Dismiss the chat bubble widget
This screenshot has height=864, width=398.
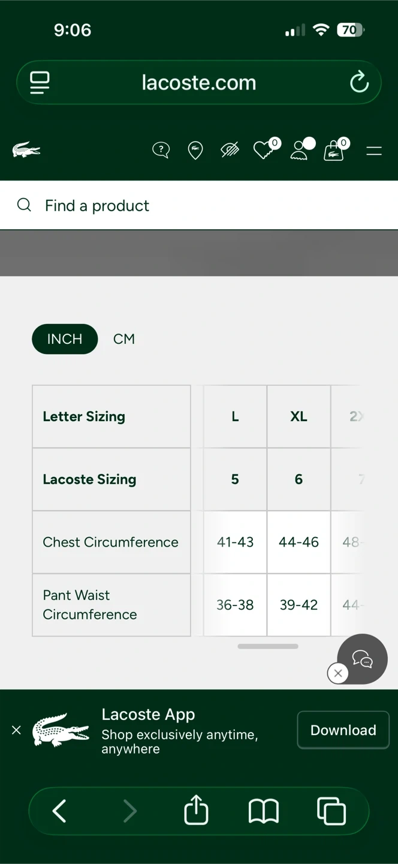(x=338, y=673)
